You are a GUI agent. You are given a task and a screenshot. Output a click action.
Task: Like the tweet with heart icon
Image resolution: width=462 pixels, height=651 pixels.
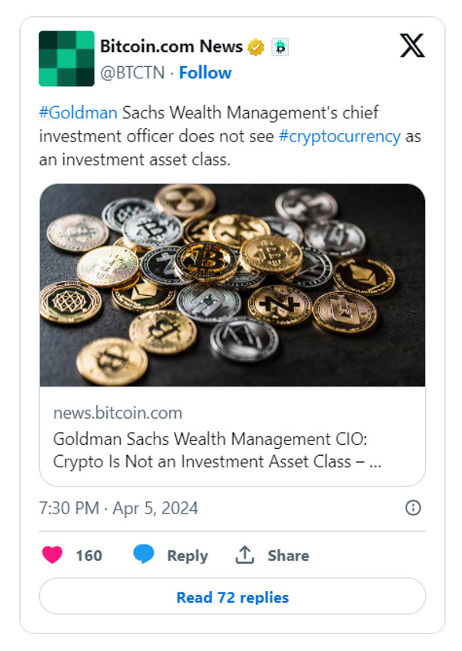(52, 555)
